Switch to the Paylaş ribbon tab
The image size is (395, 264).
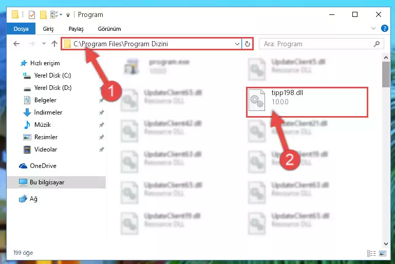[x=76, y=29]
